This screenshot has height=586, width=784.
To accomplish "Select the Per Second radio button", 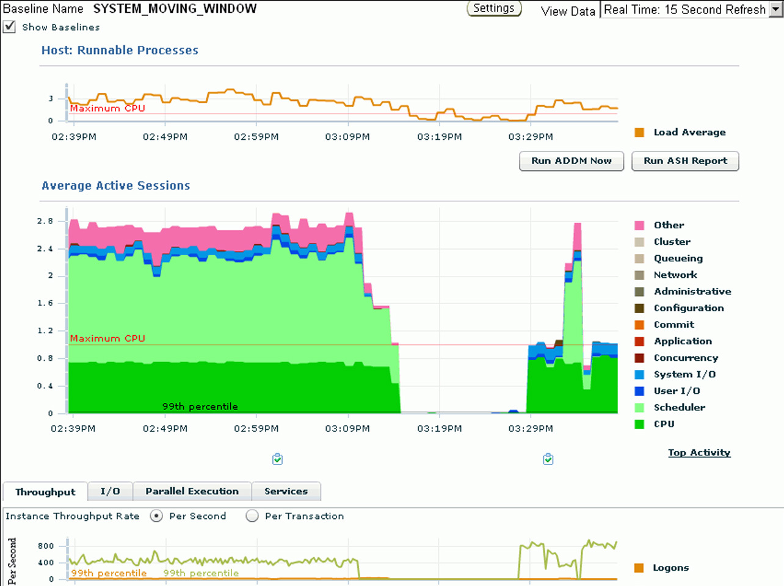I will [156, 516].
